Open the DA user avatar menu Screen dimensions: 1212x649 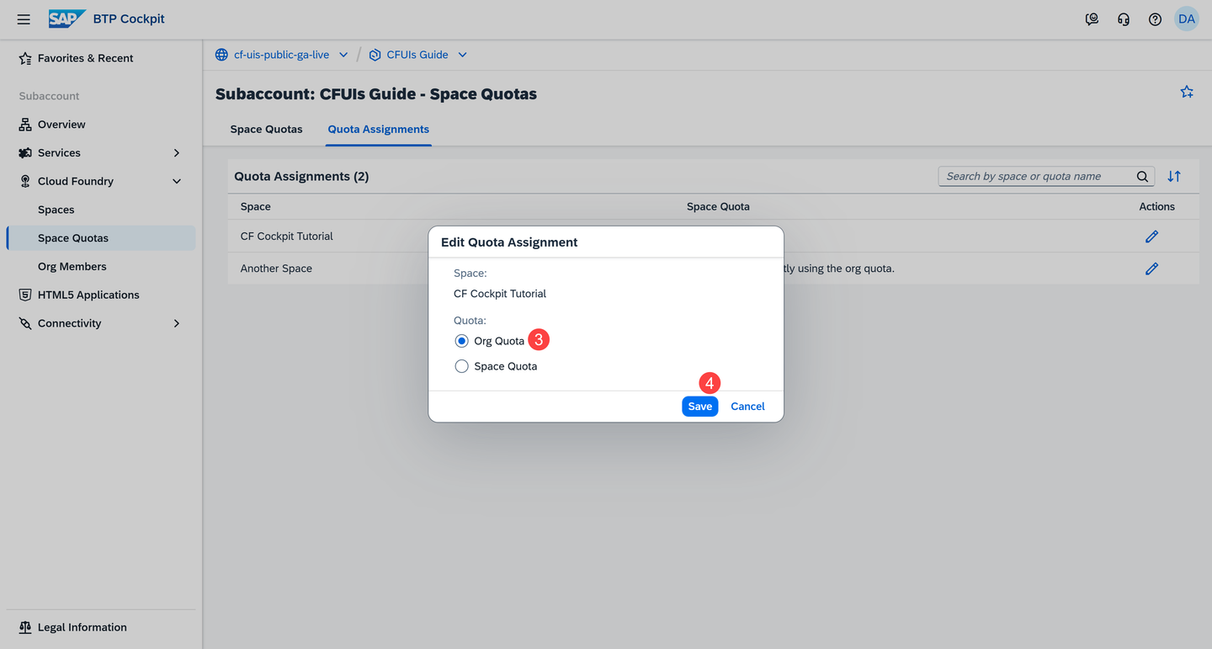click(x=1187, y=19)
